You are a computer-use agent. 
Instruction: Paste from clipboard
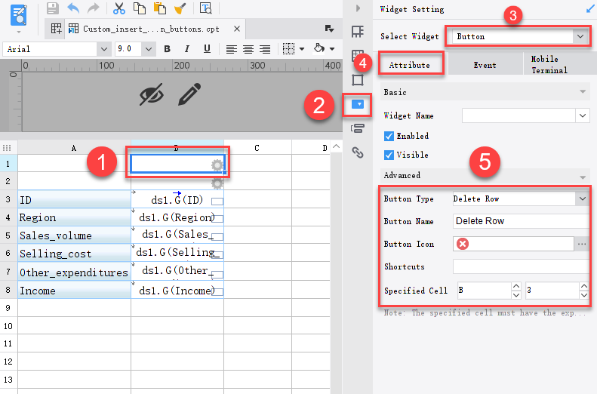coord(159,8)
